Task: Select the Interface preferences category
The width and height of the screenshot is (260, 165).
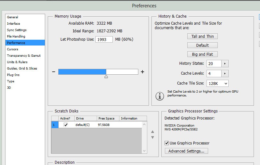Action: click(13, 23)
